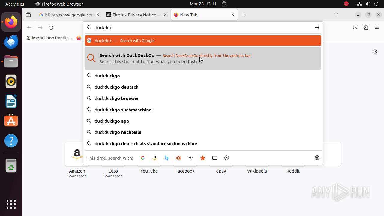Open the Help app in the dock
Viewport: 384px width, 216px height.
point(11,141)
